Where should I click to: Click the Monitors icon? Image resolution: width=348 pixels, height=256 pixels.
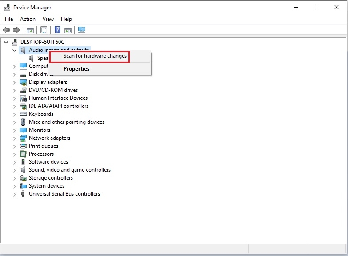pyautogui.click(x=23, y=130)
